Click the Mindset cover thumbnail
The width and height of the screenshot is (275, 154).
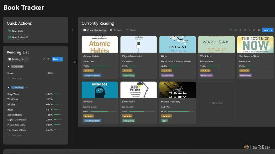coord(100,90)
